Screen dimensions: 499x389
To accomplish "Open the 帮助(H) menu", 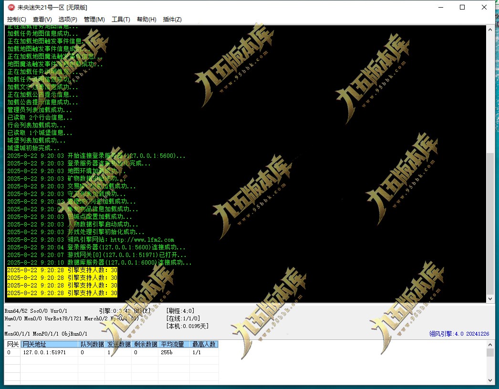I will tap(146, 20).
